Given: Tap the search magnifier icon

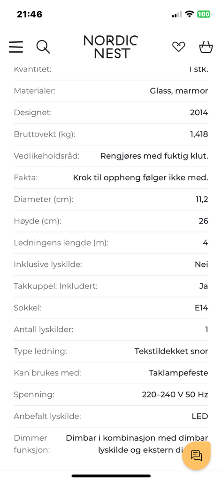Looking at the screenshot, I should tap(43, 47).
